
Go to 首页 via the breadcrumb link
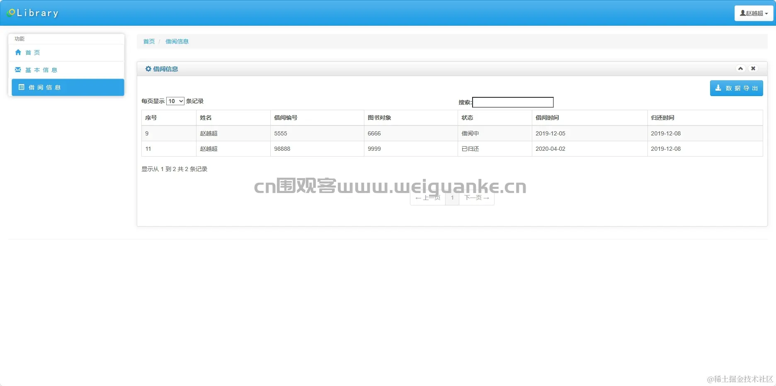pos(149,41)
